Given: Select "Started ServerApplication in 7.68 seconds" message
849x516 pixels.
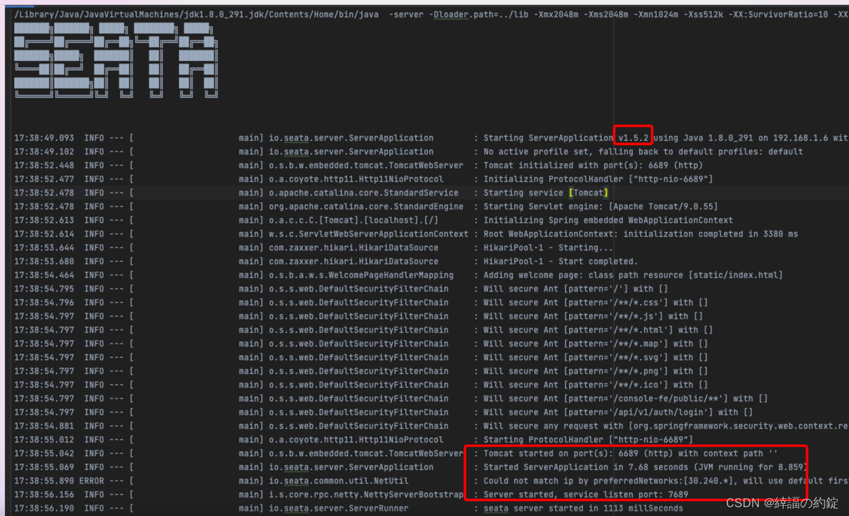Looking at the screenshot, I should click(x=645, y=467).
